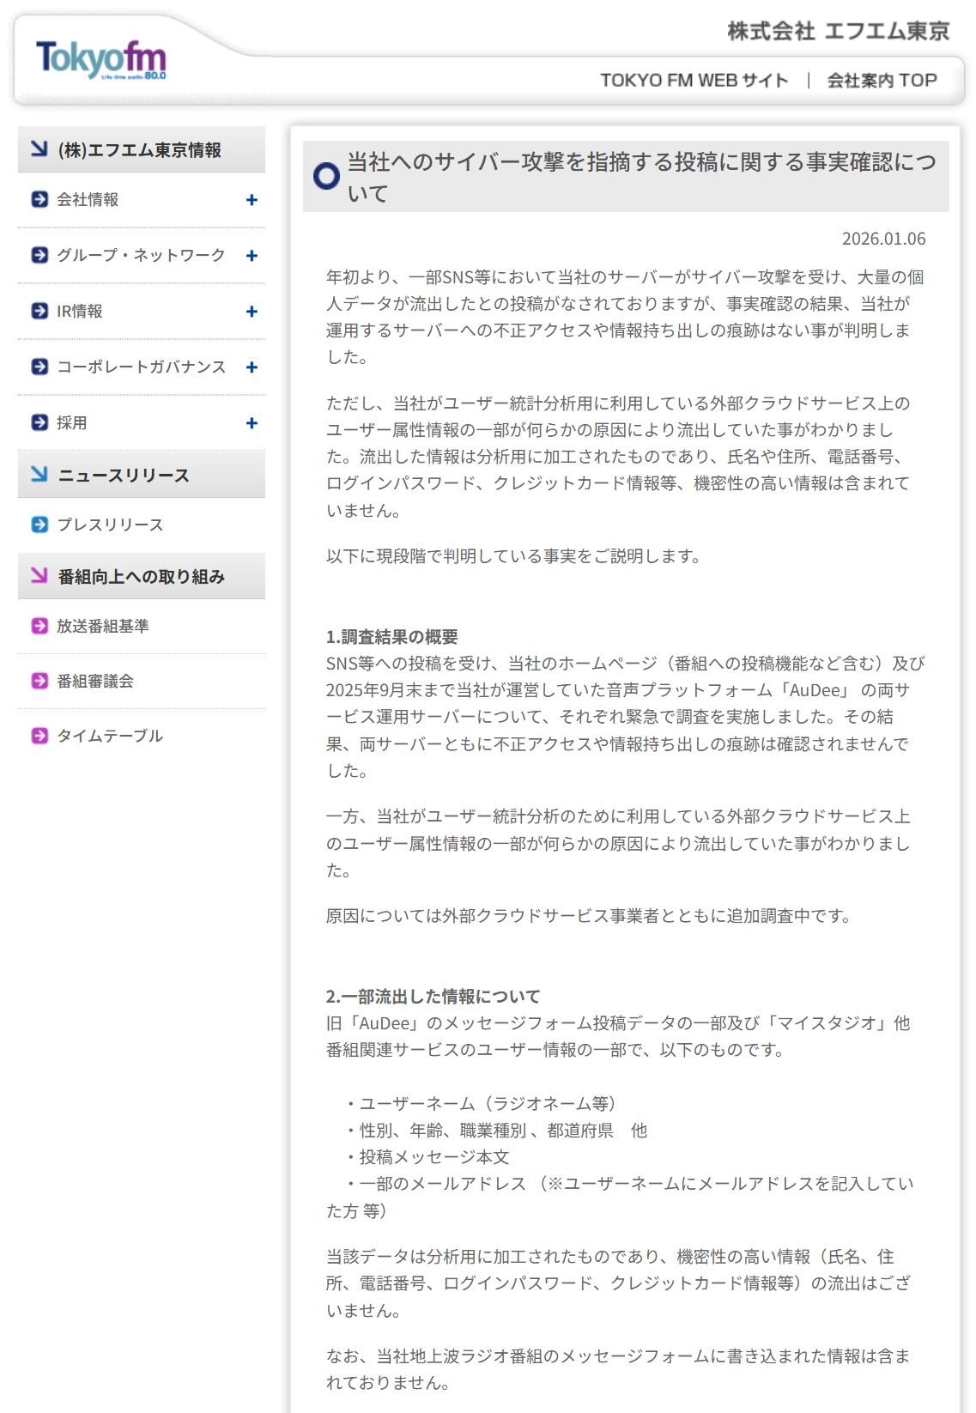Viewport: 976px width, 1413px height.
Task: Click arrow icon beside 採用
Action: (39, 422)
